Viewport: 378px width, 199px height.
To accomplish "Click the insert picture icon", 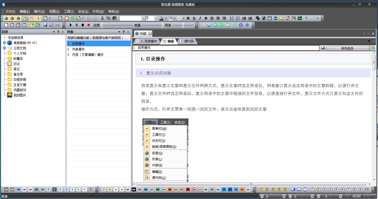I will 282,18.
